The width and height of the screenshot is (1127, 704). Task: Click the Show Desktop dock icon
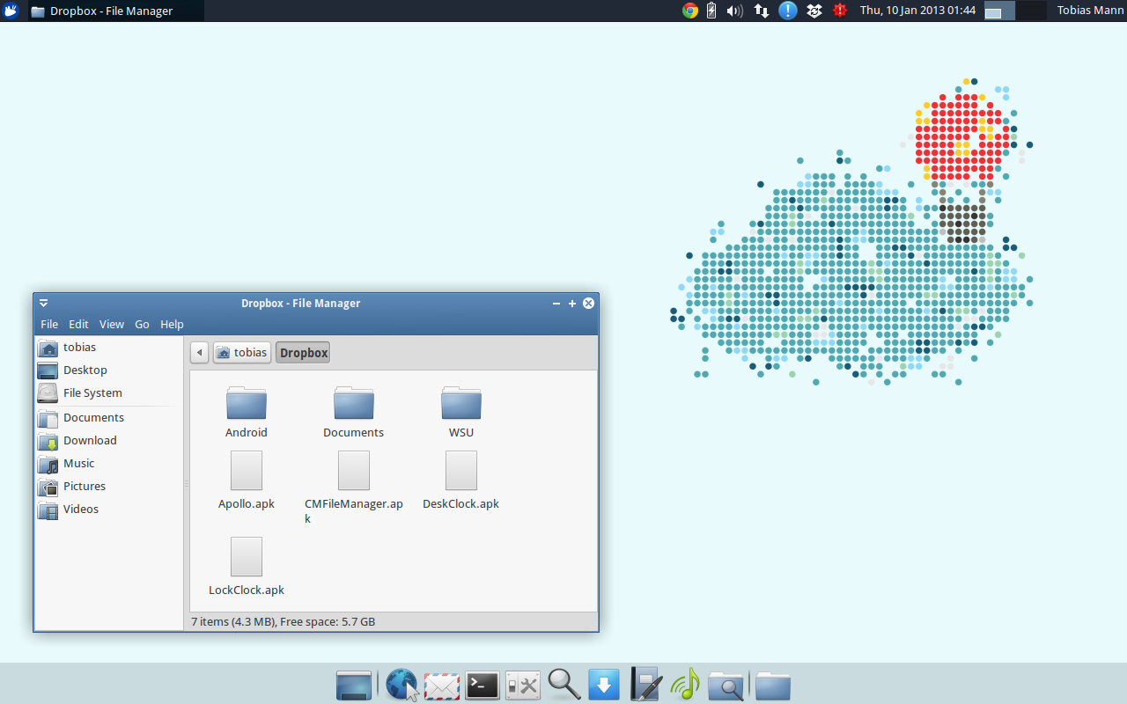pos(354,685)
